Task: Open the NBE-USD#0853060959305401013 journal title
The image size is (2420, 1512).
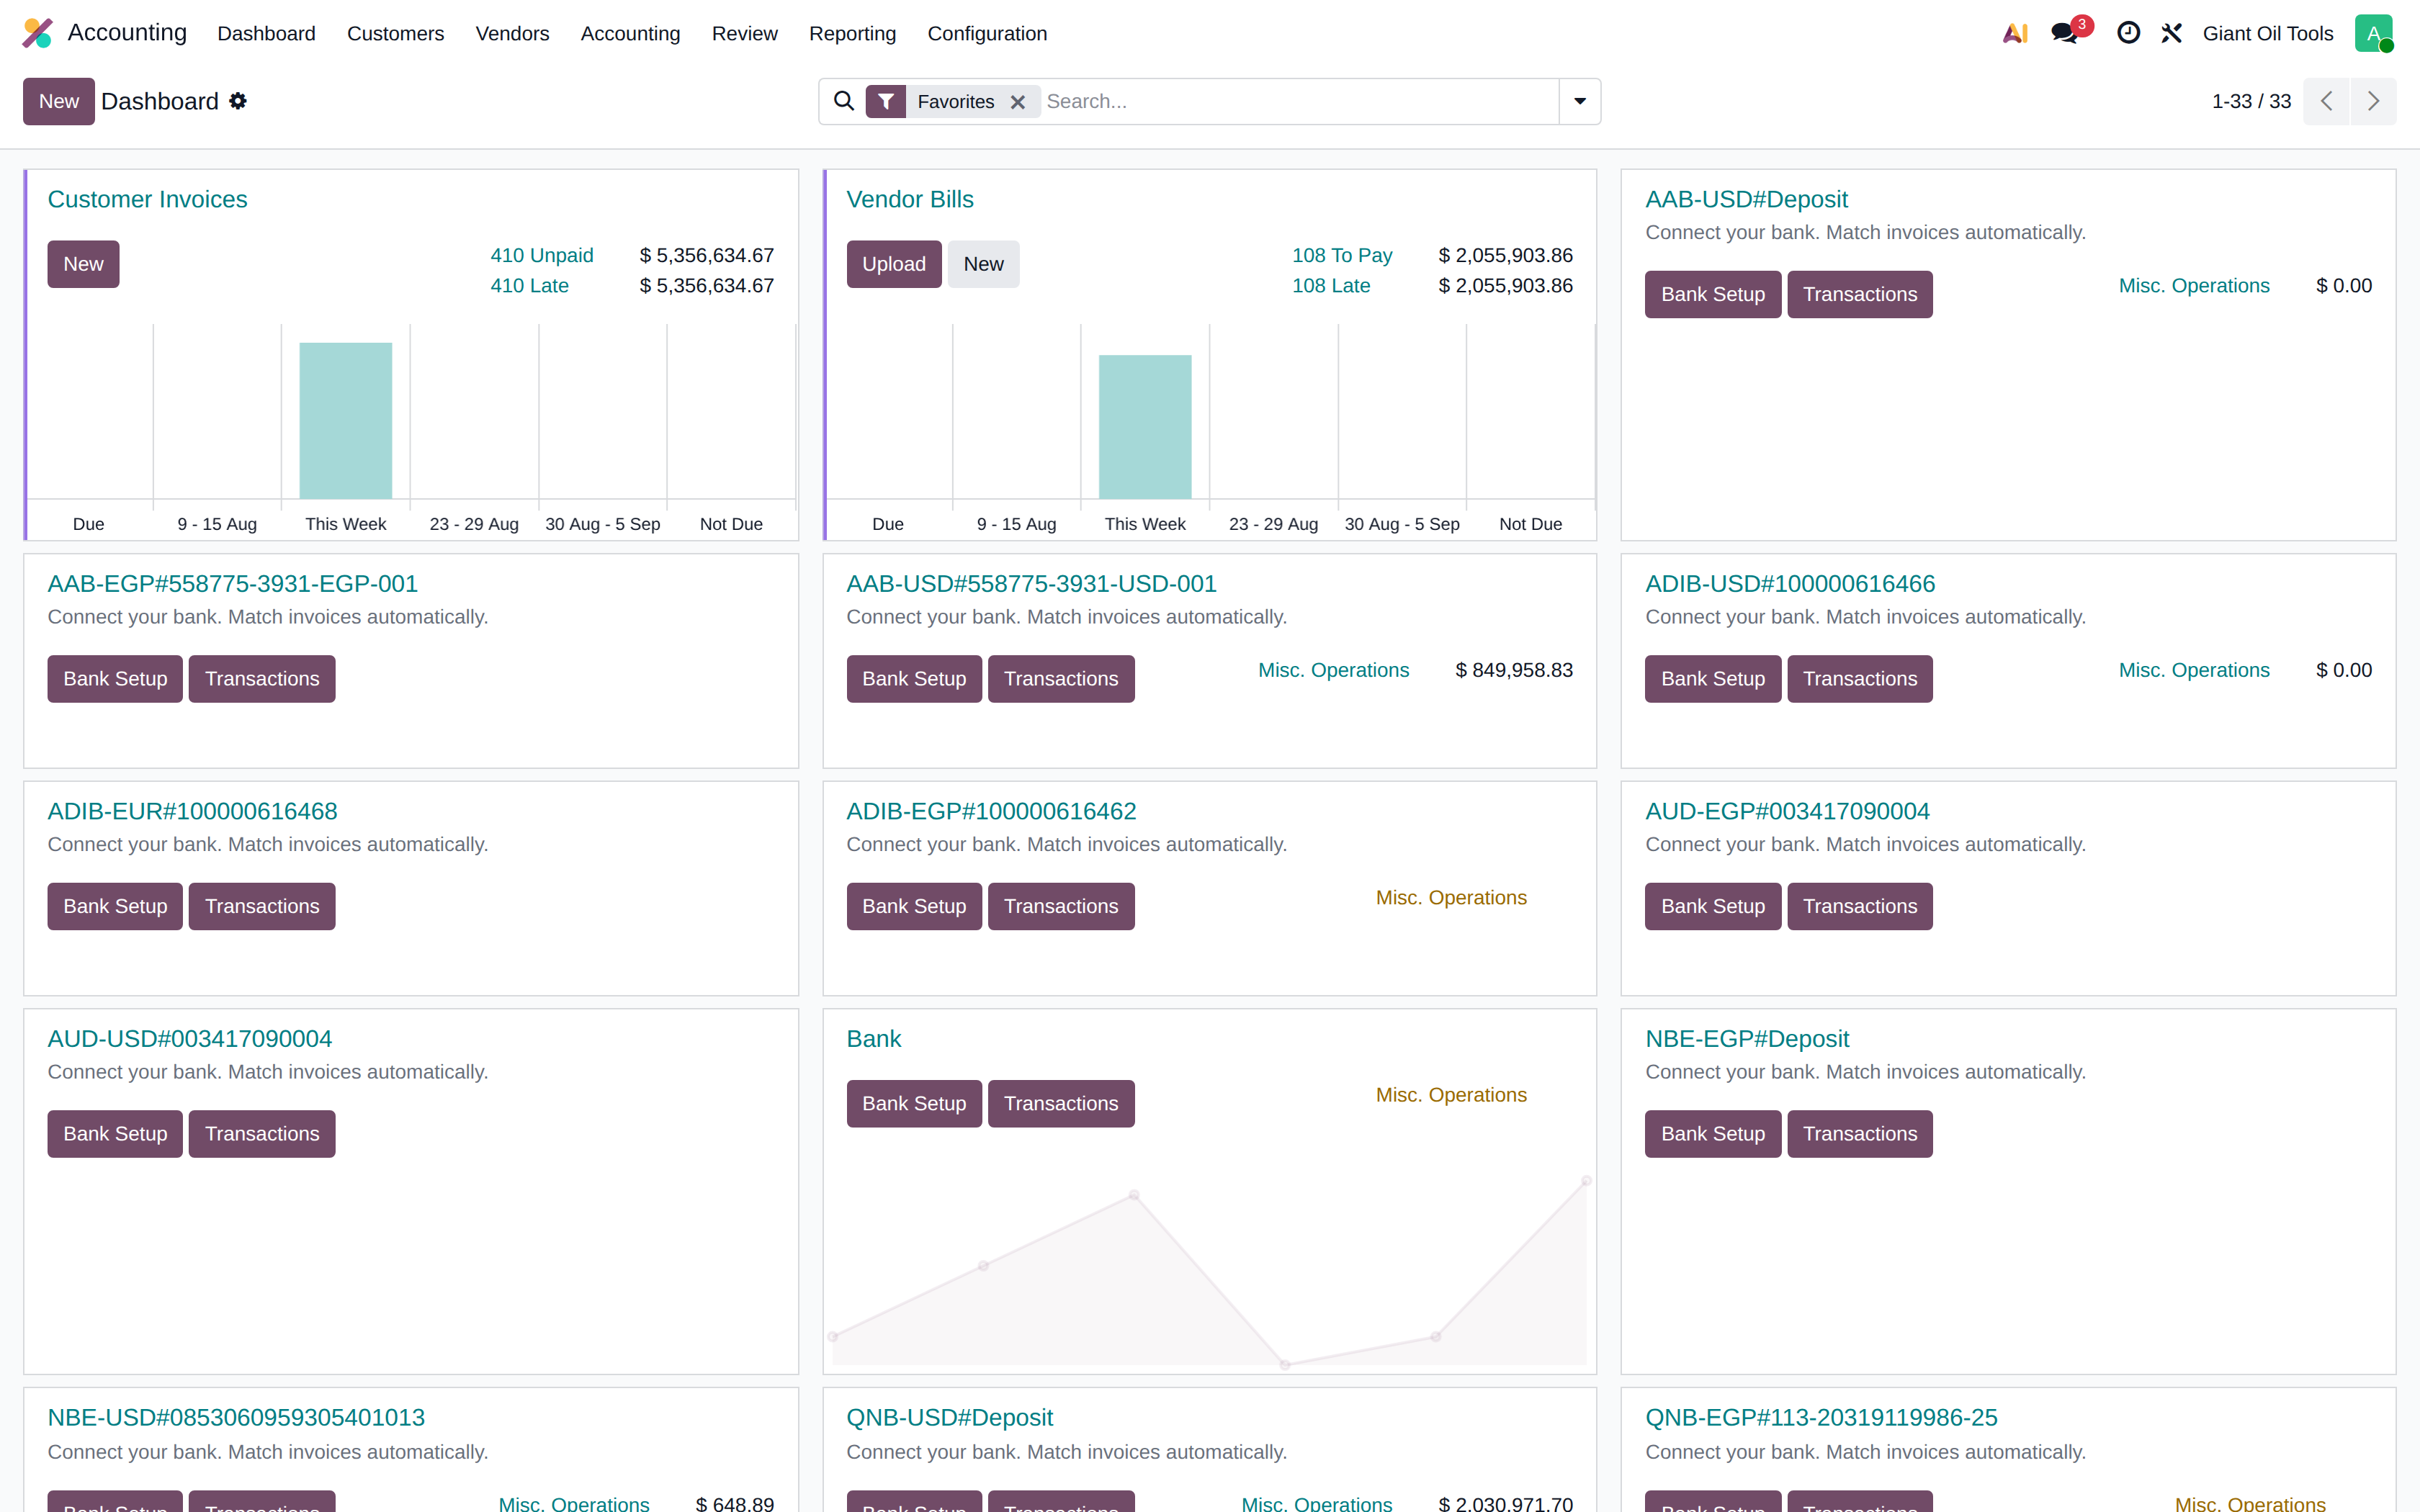Action: click(236, 1418)
